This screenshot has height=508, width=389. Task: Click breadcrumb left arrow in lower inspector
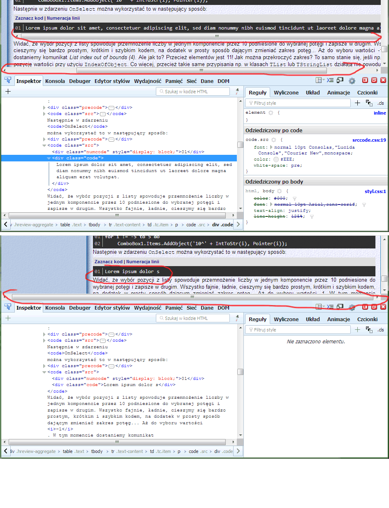(x=6, y=451)
